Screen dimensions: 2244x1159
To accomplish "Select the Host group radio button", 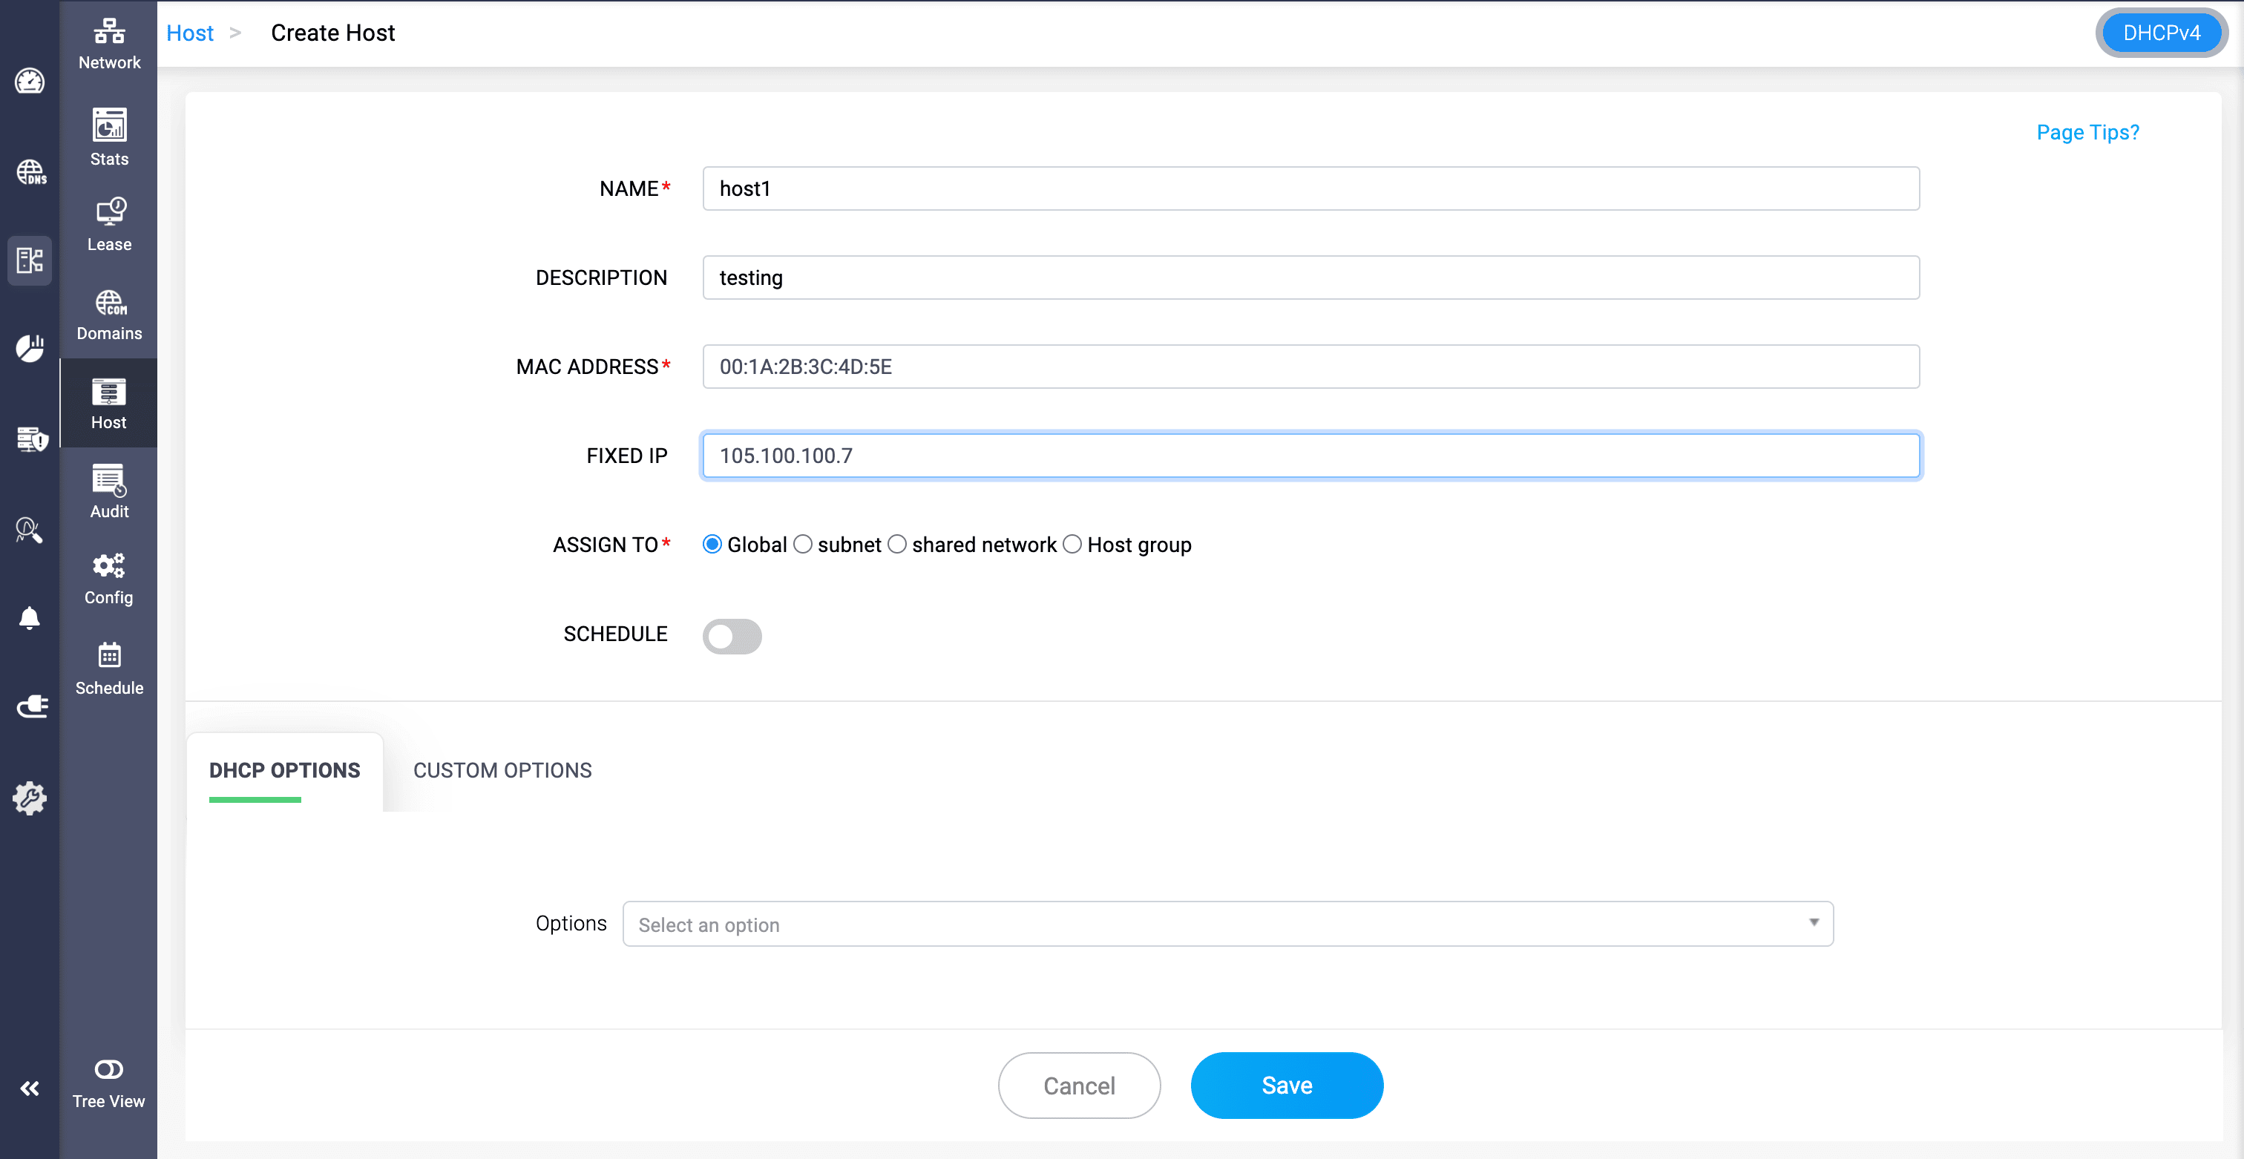I will [1072, 544].
